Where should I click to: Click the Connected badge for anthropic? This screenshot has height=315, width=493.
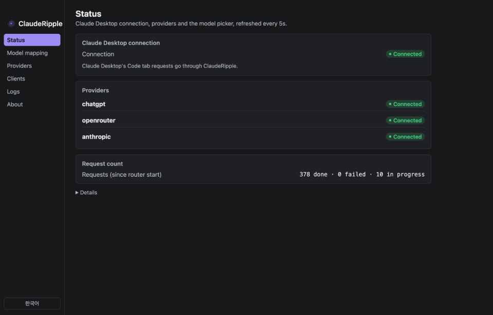coord(405,137)
